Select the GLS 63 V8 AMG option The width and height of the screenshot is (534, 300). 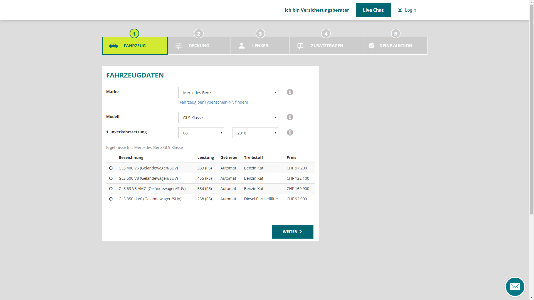tap(111, 189)
